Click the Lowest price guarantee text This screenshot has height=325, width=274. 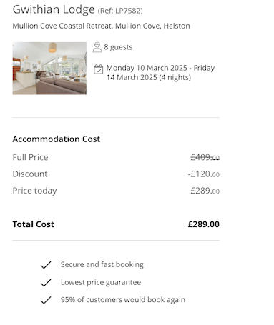[x=101, y=282]
